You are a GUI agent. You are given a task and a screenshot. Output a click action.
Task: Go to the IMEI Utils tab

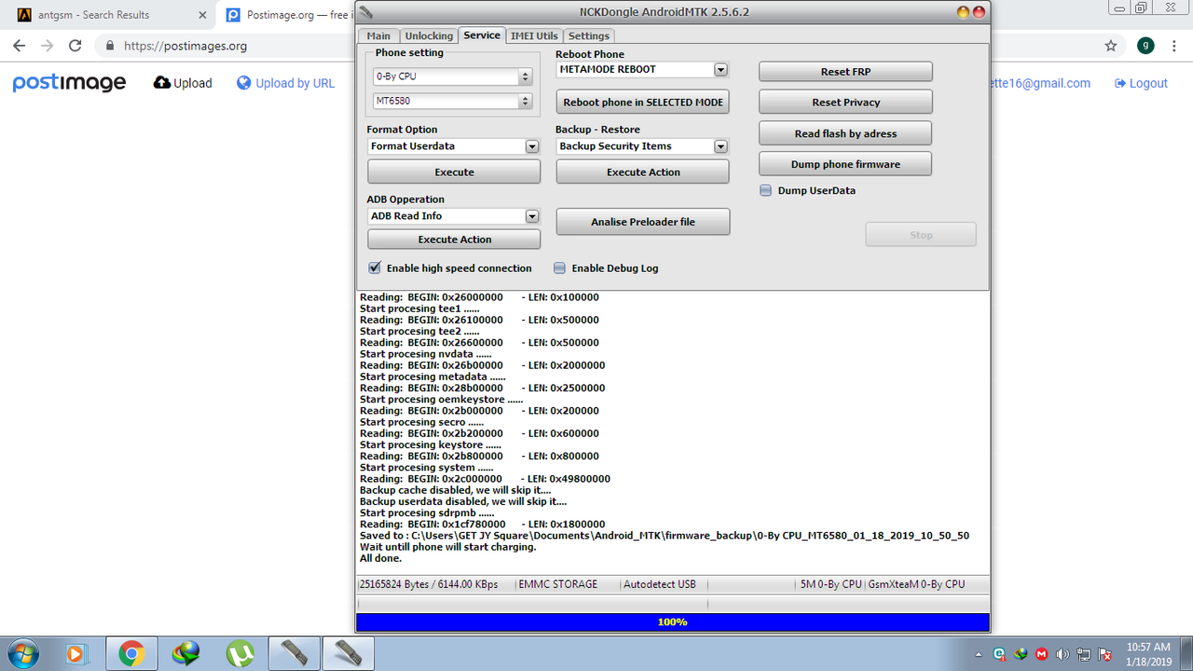point(534,35)
